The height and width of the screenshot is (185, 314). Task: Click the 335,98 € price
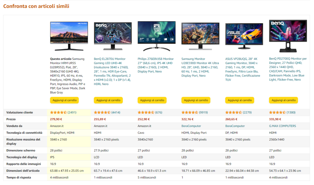click(x=275, y=119)
